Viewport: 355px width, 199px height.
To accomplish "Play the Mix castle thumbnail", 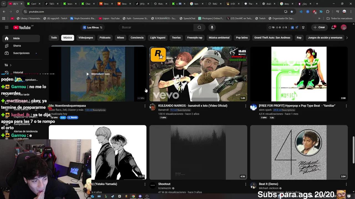I will coord(98,74).
